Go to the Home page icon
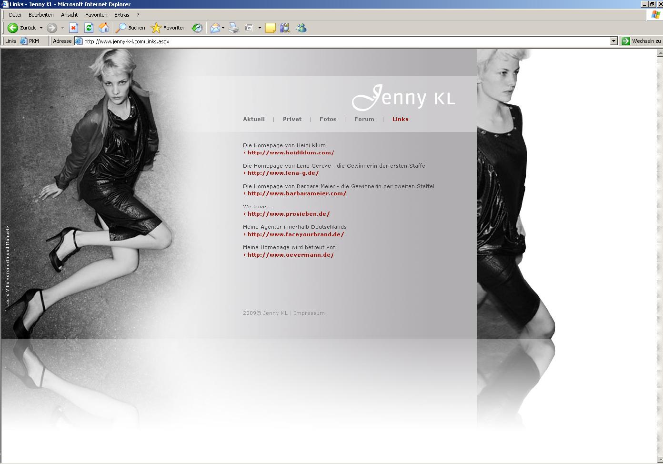The height and width of the screenshot is (464, 663). [x=103, y=28]
